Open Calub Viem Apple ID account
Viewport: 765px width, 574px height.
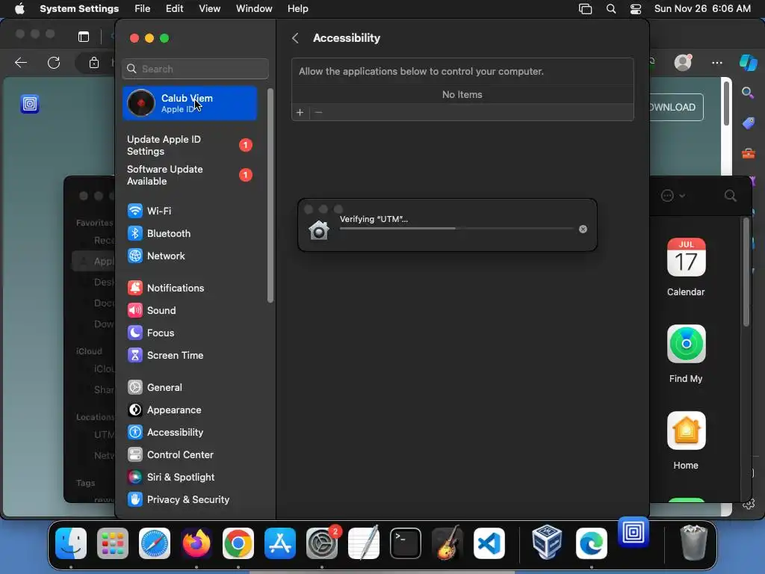click(x=190, y=103)
